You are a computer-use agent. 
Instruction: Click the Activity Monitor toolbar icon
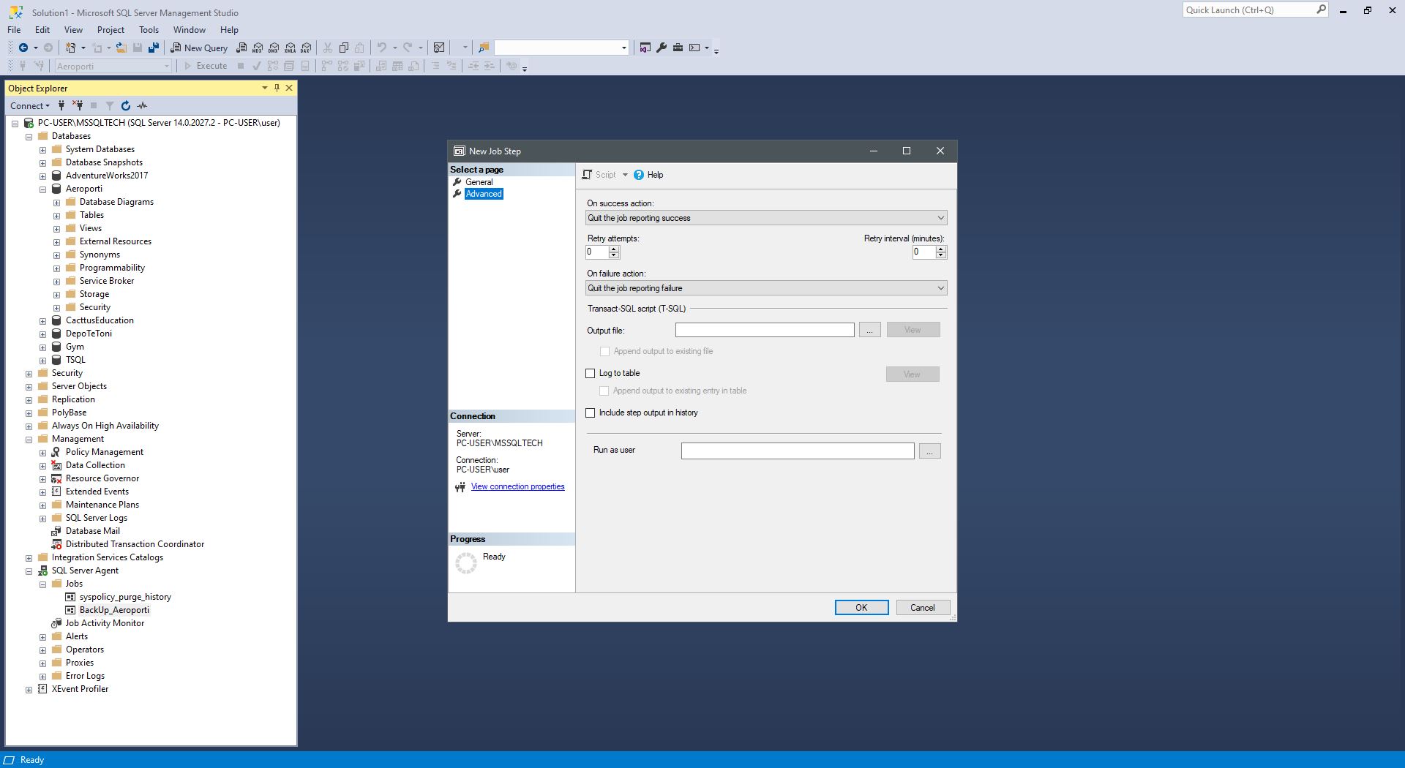click(x=439, y=48)
